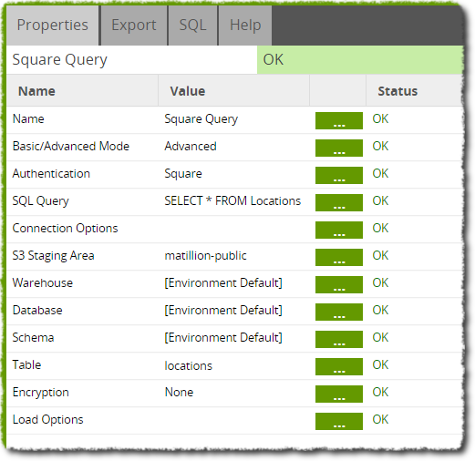Click the 'matillion-public' staging value
This screenshot has width=475, height=461.
pyautogui.click(x=205, y=256)
